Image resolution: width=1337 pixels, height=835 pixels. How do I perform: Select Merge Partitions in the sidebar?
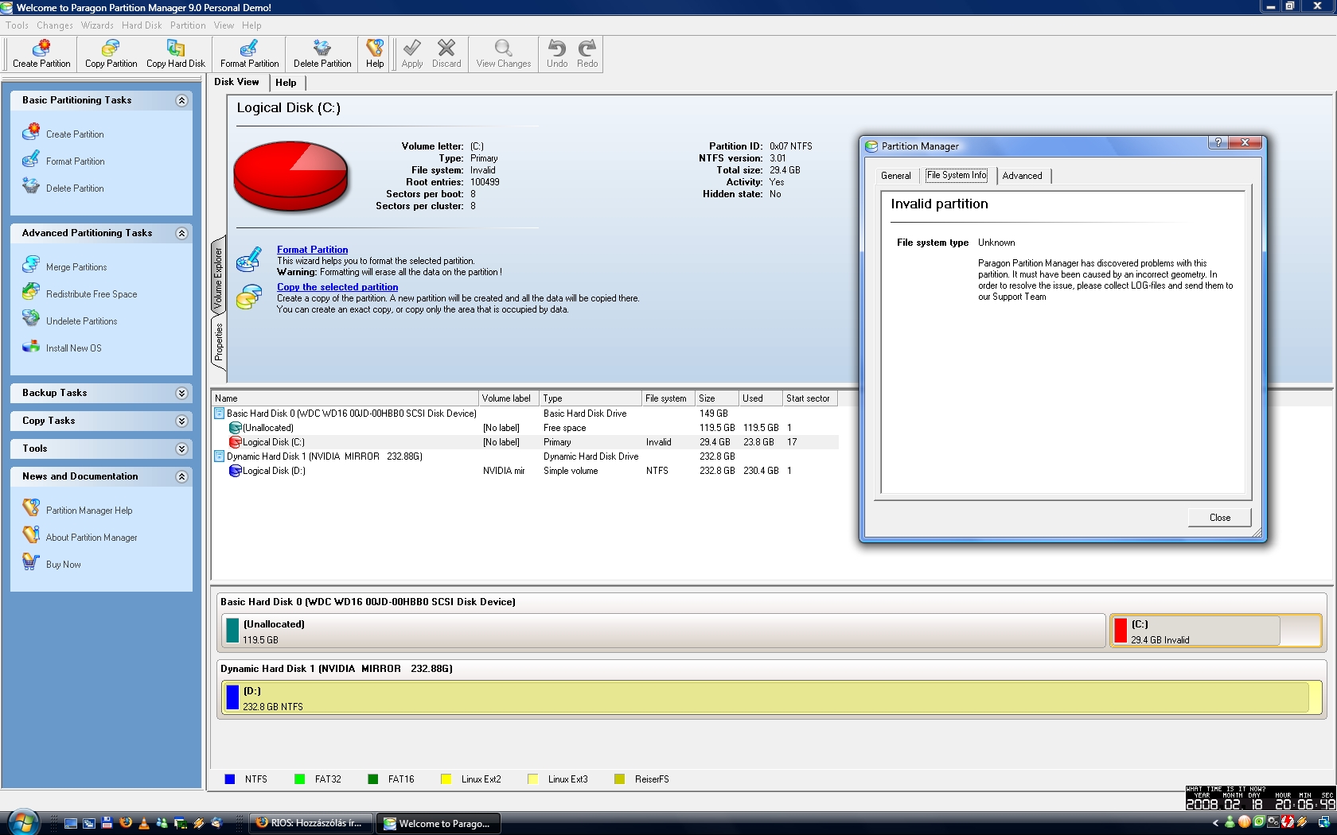pos(76,267)
